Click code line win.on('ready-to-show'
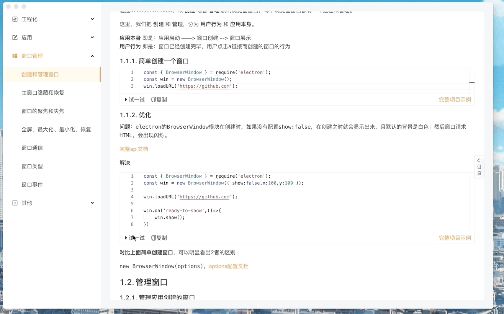The height and width of the screenshot is (314, 504). pyautogui.click(x=182, y=211)
